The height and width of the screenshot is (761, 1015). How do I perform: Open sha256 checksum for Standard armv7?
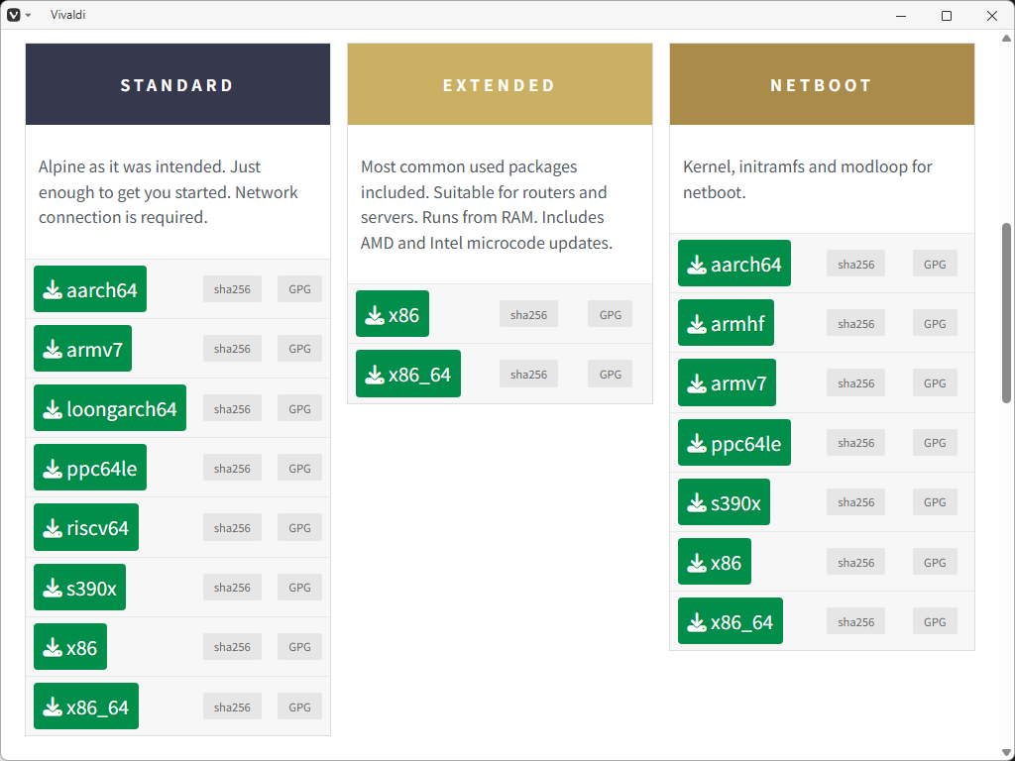point(232,349)
